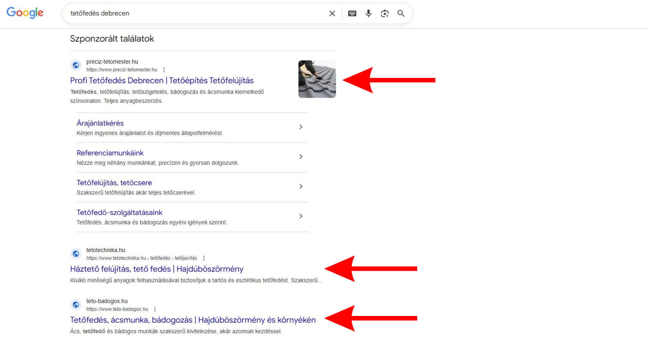648x339 pixels.
Task: Open 'Háztető felújítás, tető fedés | Hajdúböszörmény' result
Action: coord(157,269)
